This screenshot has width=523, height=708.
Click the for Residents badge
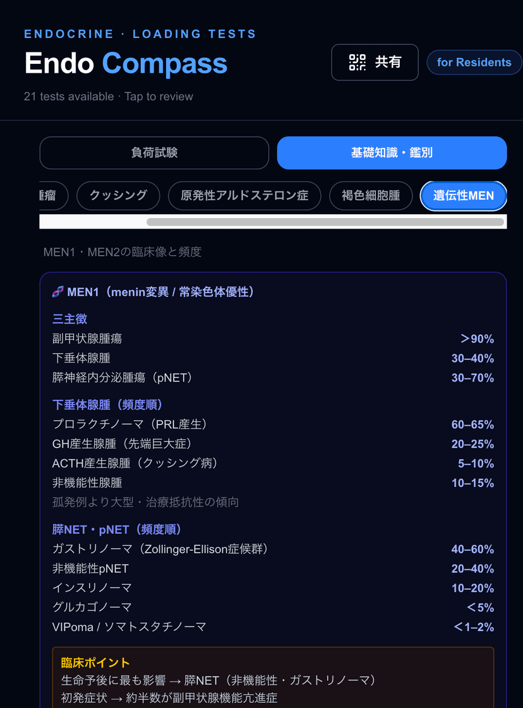point(474,63)
